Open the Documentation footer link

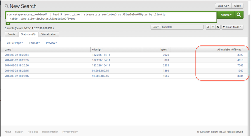tap(50, 132)
